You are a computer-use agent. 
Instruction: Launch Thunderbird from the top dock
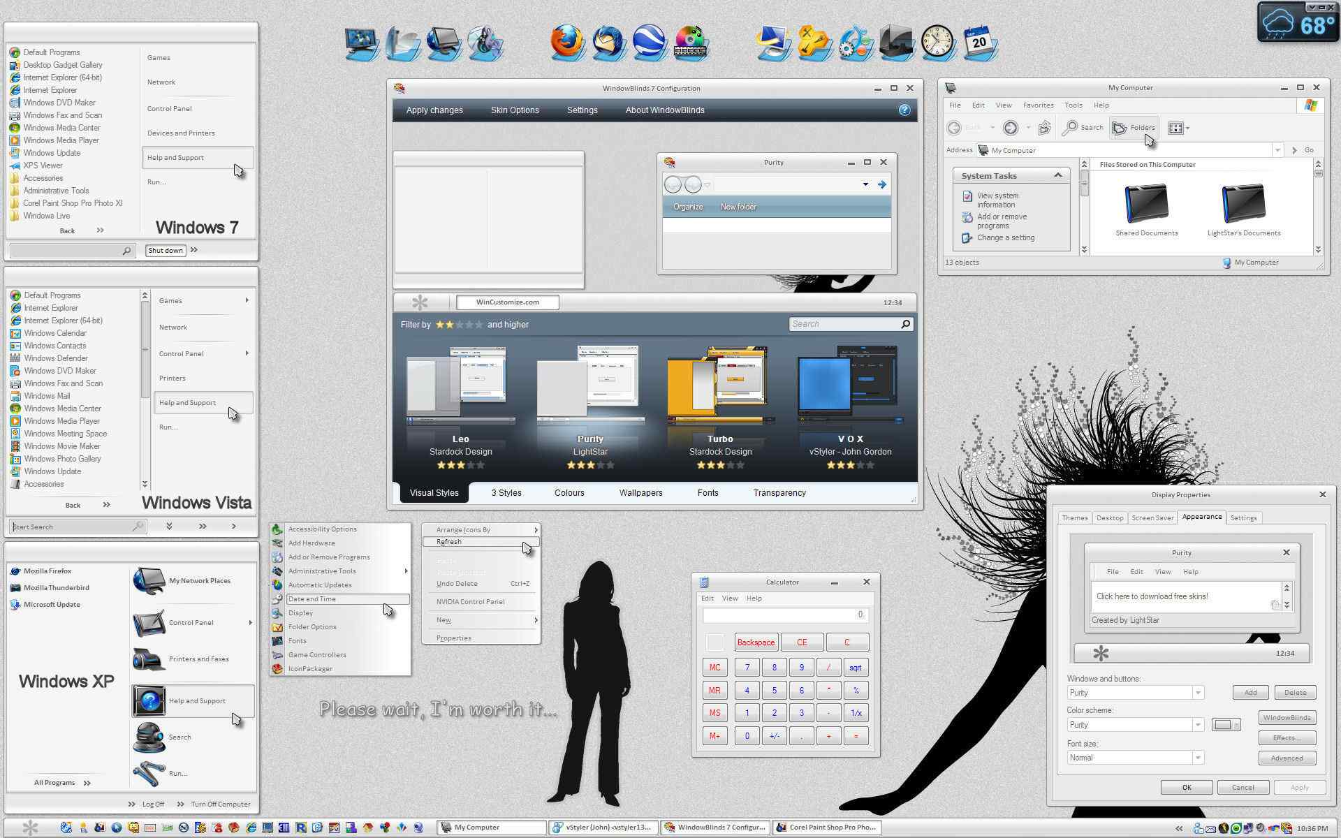click(x=608, y=42)
